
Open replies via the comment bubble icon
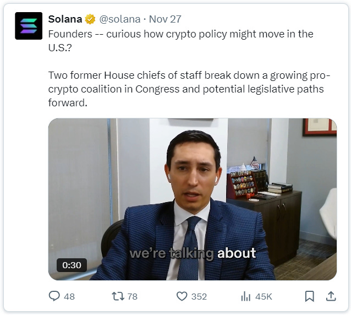point(54,296)
